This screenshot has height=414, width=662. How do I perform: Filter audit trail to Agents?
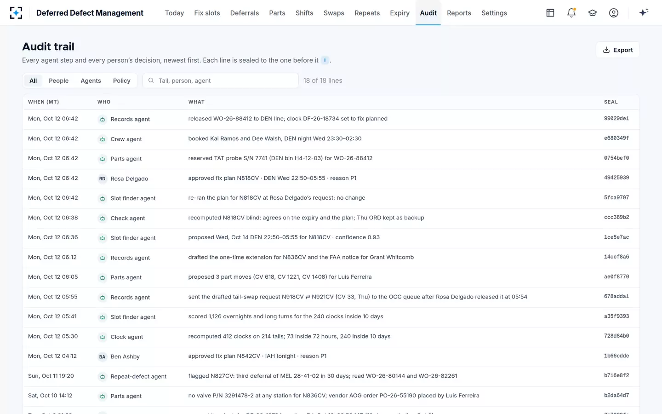click(91, 80)
